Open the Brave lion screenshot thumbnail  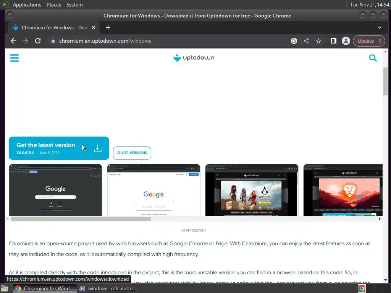tap(343, 190)
